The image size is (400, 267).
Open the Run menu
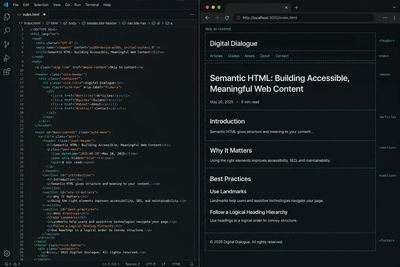78,4
